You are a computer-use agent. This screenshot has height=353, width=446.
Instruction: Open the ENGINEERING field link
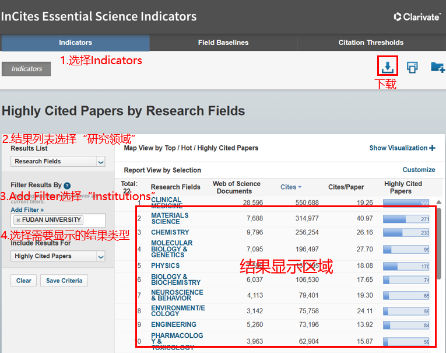pos(174,324)
